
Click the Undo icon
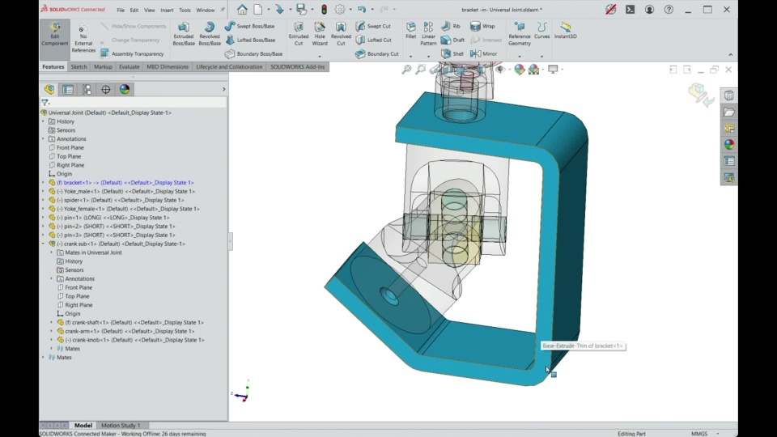361,10
